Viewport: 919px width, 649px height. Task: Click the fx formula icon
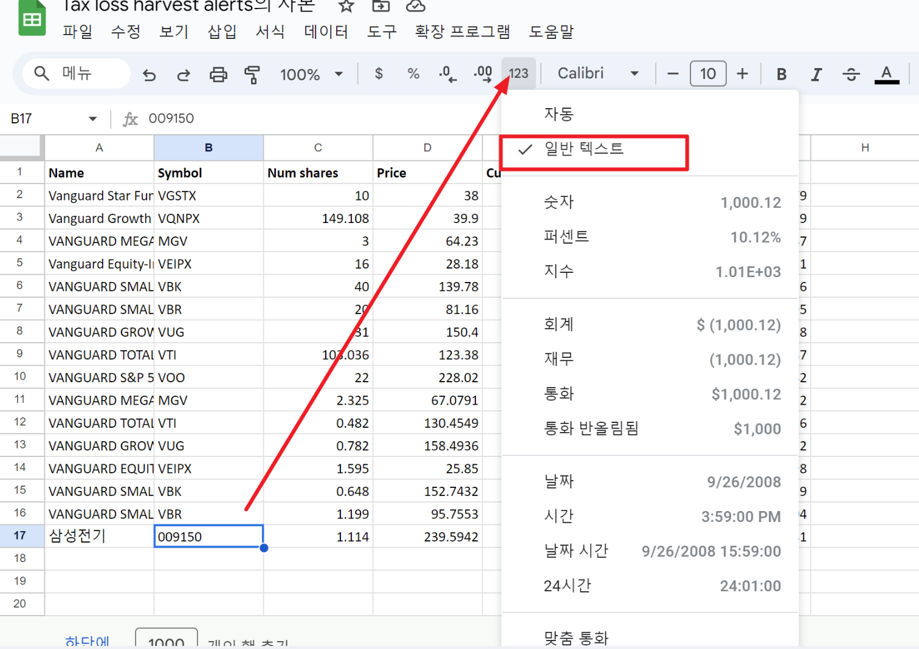[130, 118]
